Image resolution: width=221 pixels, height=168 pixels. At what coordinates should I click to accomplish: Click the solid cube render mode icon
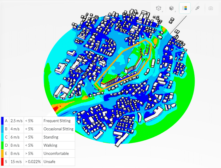(x=171, y=8)
